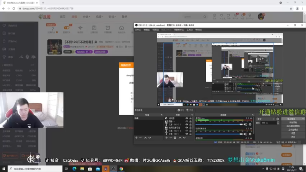Viewport: 306px width, 172px height.
Task: Open the 帮助(H) menu in OBS
Action: 199,30
